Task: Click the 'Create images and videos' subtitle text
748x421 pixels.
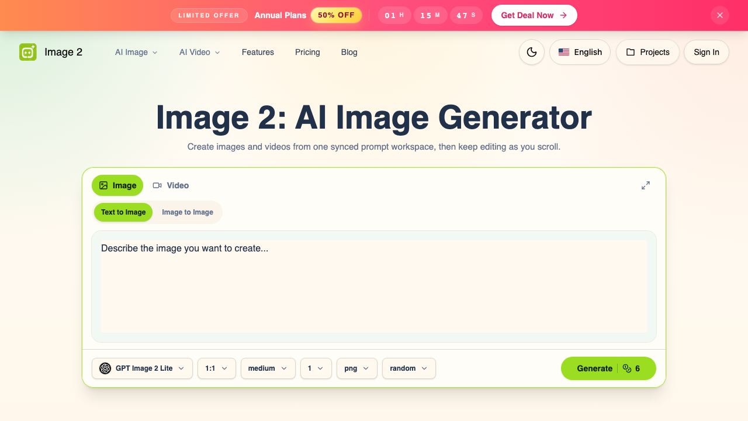Action: point(374,146)
